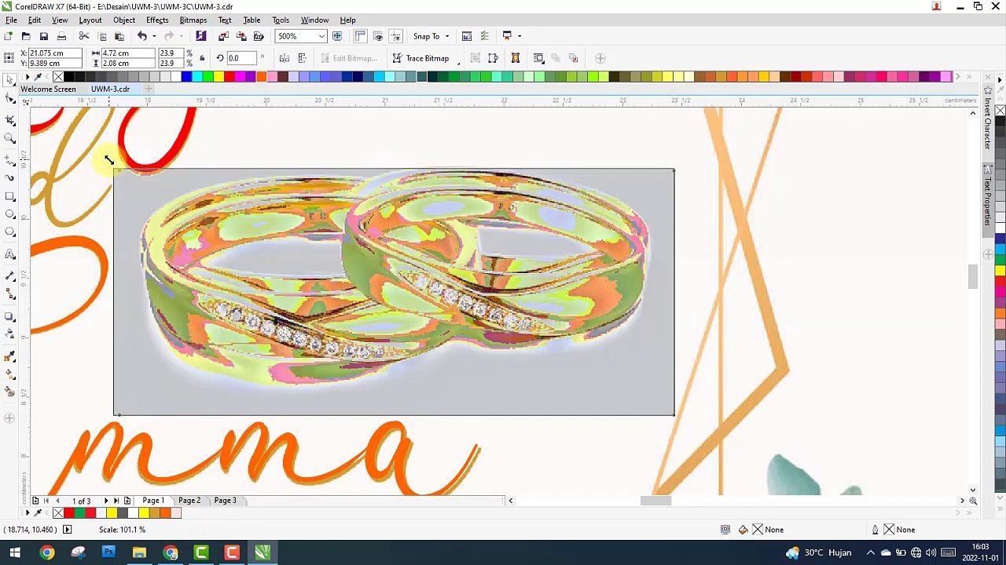This screenshot has width=1006, height=565.
Task: Select the Text tool
Action: point(10,254)
